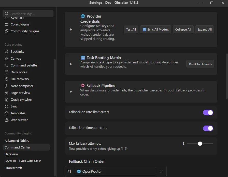This screenshot has height=177, width=228.
Task: Remove OpenRouter from fallback chain
Action: 161,172
